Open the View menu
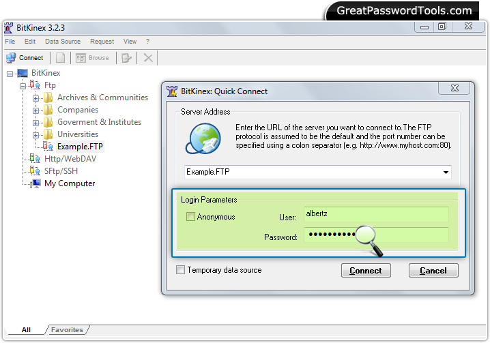The height and width of the screenshot is (343, 490). coord(130,41)
